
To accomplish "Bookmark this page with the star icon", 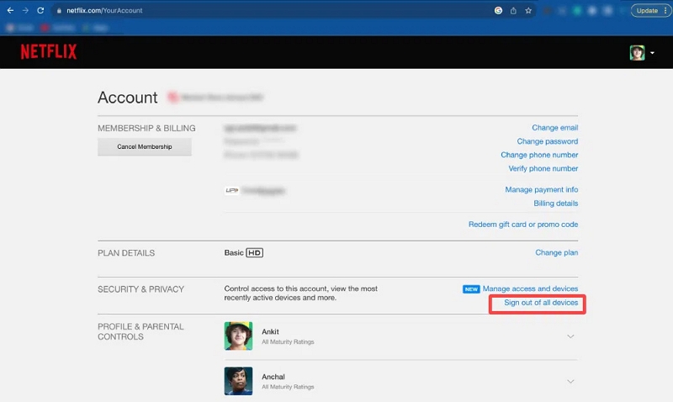I will pos(528,11).
